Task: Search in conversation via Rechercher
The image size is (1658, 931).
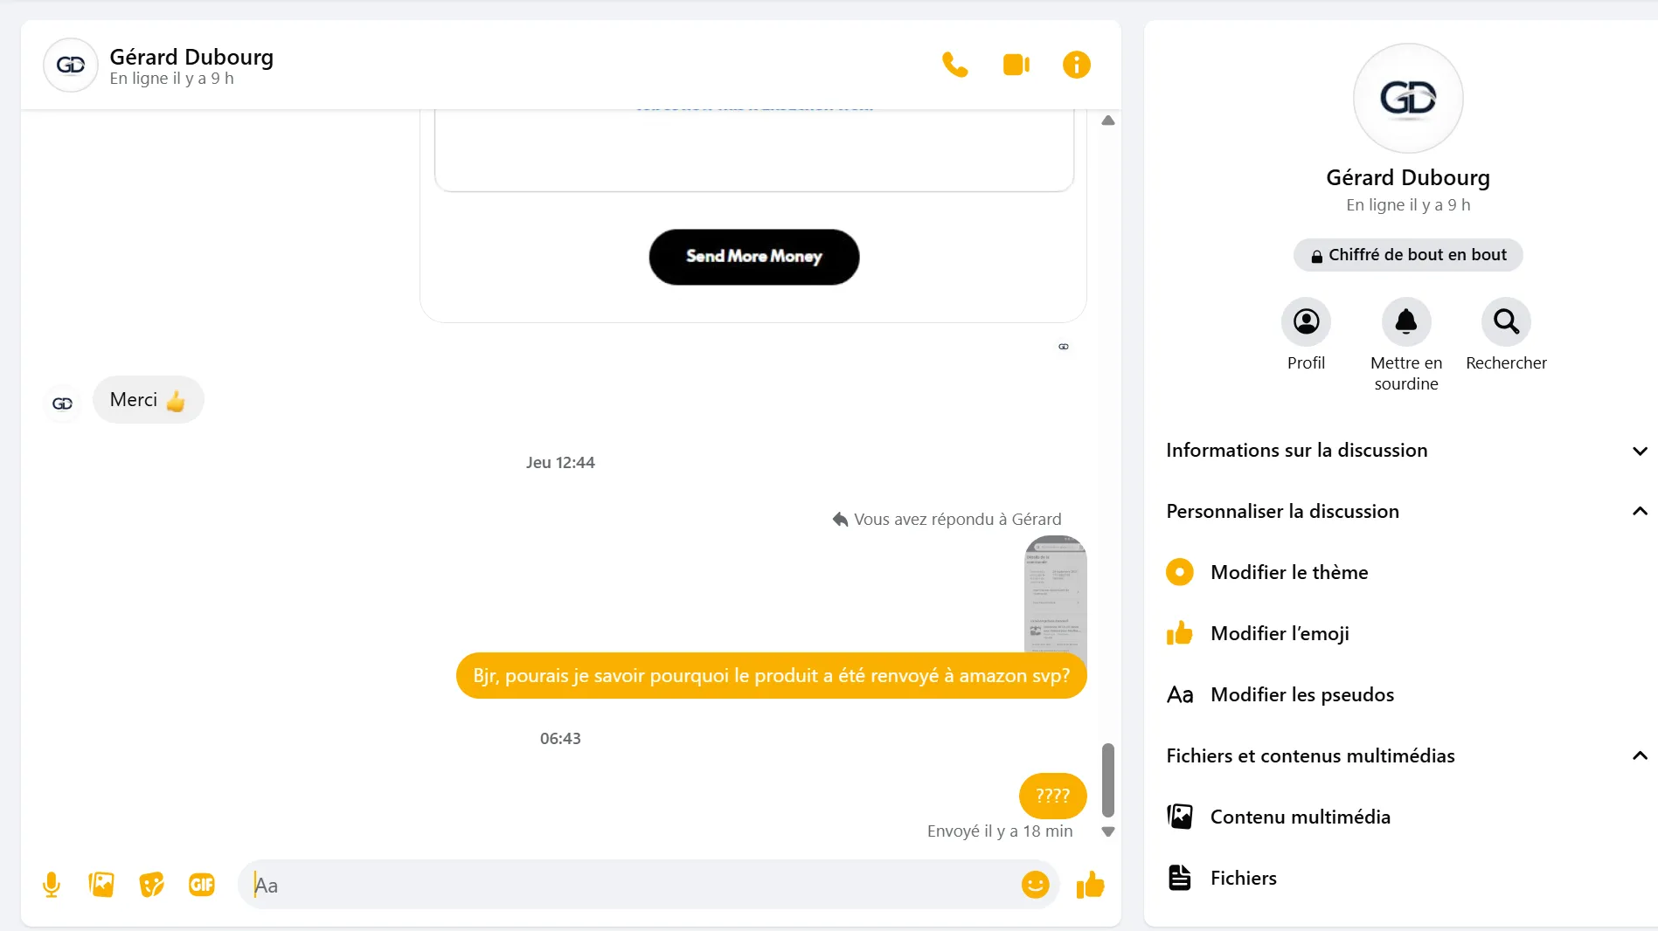Action: [1506, 321]
